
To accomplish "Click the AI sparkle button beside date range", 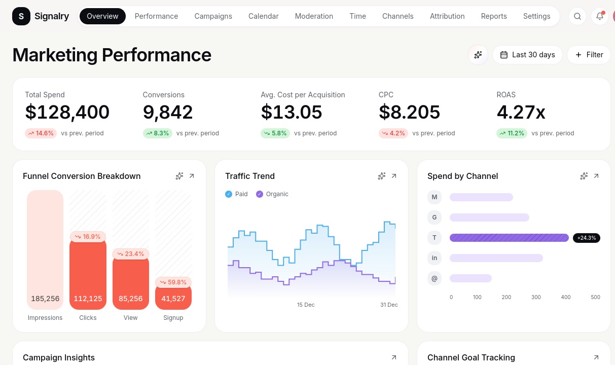I will [478, 55].
